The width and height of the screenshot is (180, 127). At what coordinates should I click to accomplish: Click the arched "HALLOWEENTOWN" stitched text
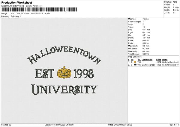pos(64,55)
